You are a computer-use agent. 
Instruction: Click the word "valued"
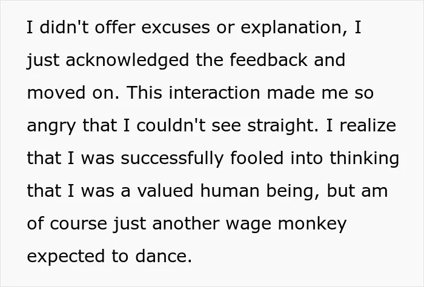click(x=165, y=191)
